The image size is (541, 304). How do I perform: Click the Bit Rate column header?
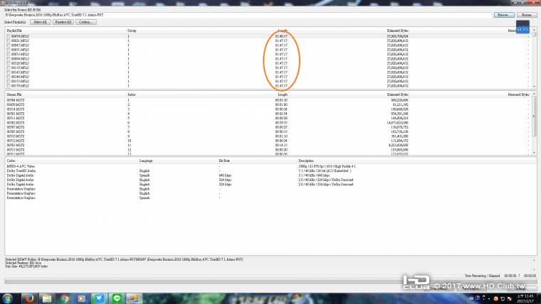(224, 161)
